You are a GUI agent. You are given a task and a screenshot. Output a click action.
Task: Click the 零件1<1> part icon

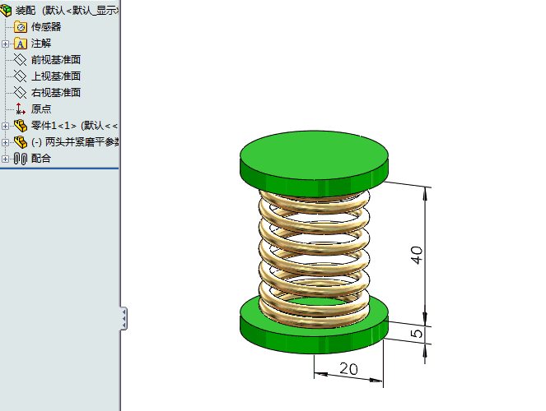click(21, 126)
